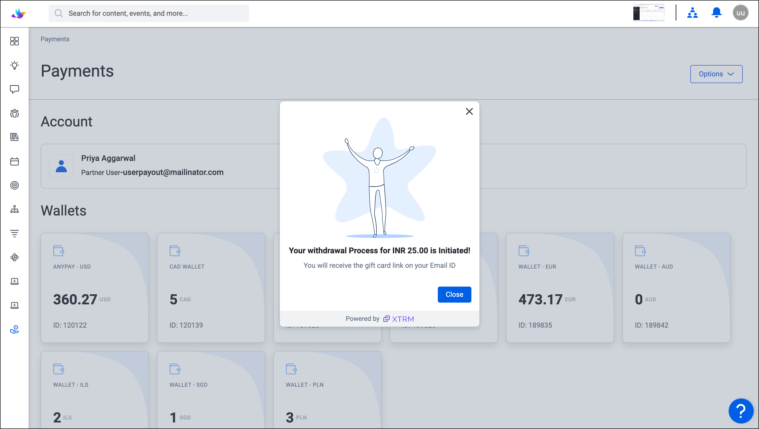Open the people group icon in sidebar
Viewport: 759px width, 429px height.
point(15,113)
